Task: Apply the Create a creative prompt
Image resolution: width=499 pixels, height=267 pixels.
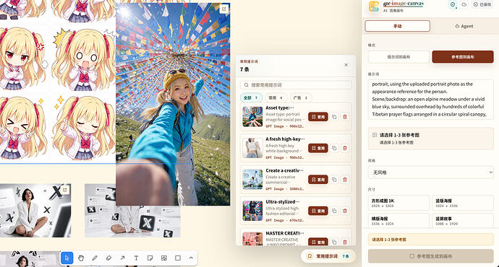Action: [318, 180]
